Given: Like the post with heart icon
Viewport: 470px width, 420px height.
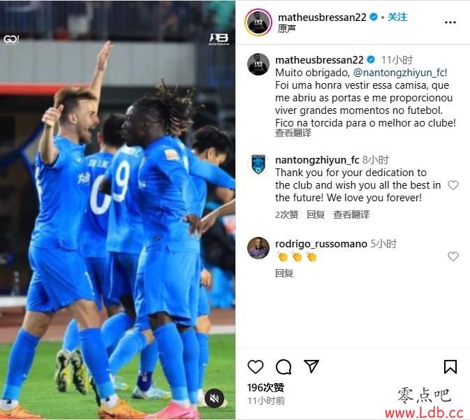Looking at the screenshot, I should coord(256,367).
